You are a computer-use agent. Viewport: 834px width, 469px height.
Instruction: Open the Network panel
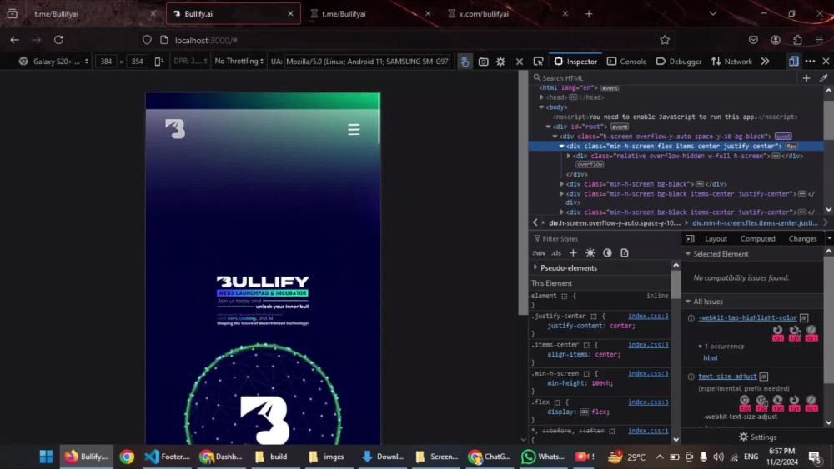pyautogui.click(x=731, y=62)
